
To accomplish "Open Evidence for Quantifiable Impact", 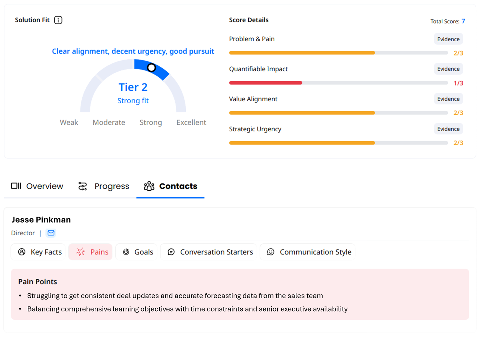I will click(x=448, y=69).
